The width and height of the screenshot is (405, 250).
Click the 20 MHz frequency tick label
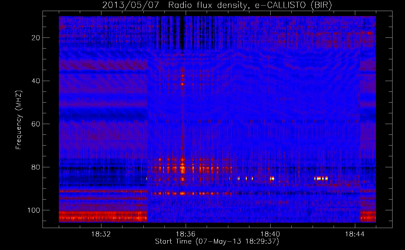coord(36,38)
